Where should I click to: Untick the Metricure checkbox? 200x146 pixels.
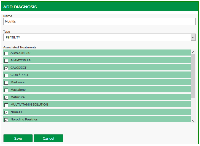click(x=6, y=98)
